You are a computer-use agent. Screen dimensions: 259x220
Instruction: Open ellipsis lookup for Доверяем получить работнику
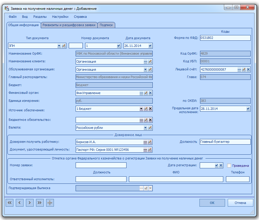(145, 142)
